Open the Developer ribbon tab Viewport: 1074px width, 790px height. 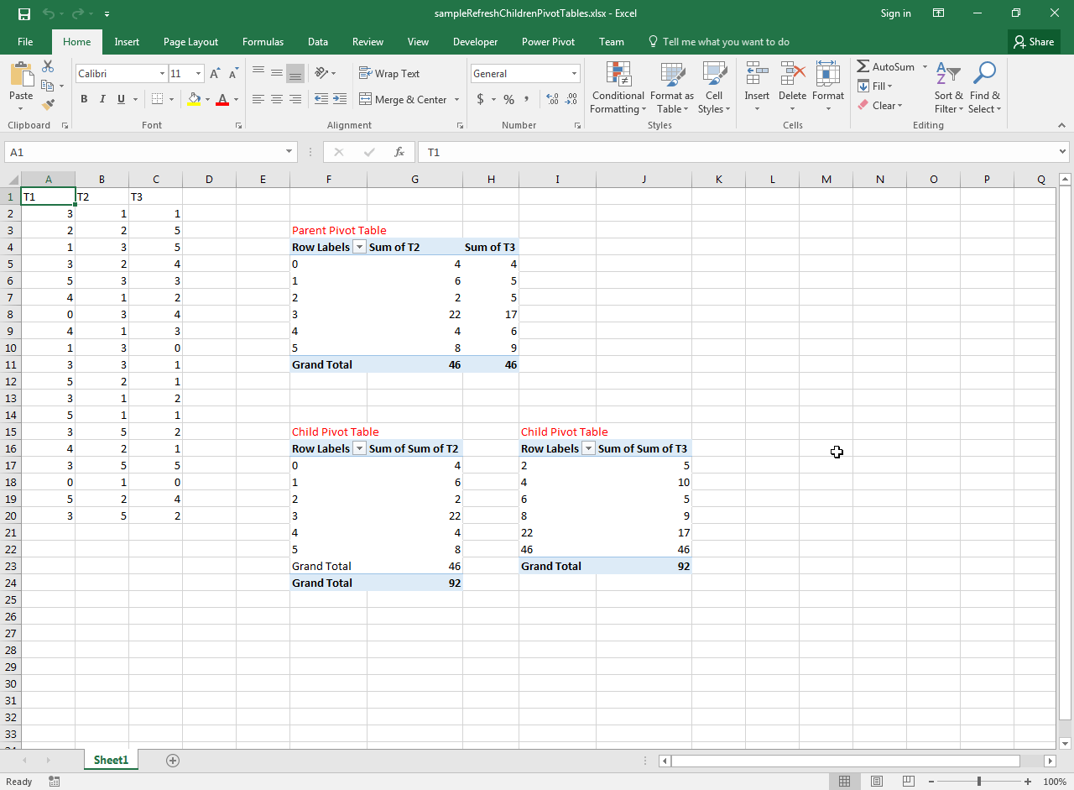coord(475,41)
